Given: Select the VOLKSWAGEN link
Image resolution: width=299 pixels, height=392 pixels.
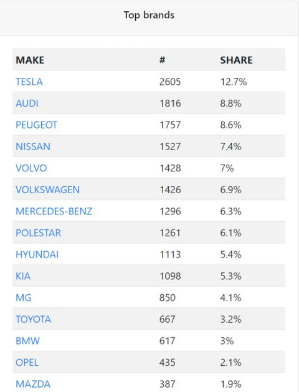Looking at the screenshot, I should pos(48,189).
